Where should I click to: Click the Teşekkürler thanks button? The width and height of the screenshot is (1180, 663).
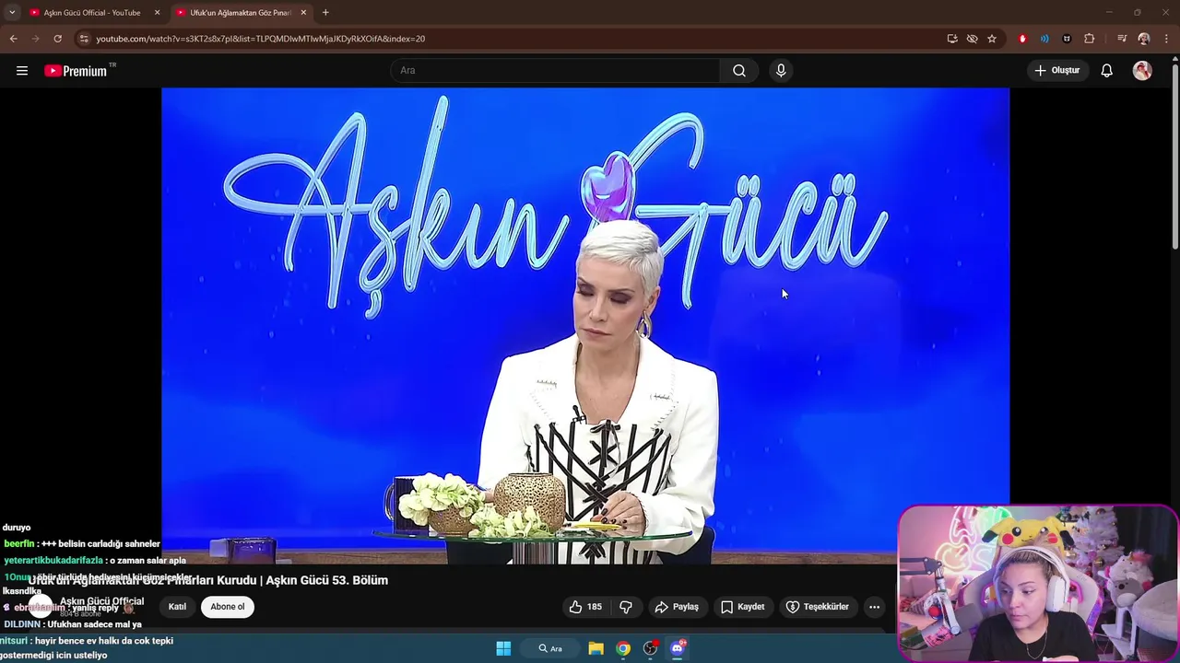[x=817, y=607]
